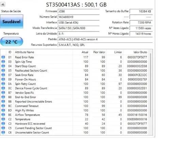Click the Nº Horas Ligado field 14319 horas

click(141, 34)
